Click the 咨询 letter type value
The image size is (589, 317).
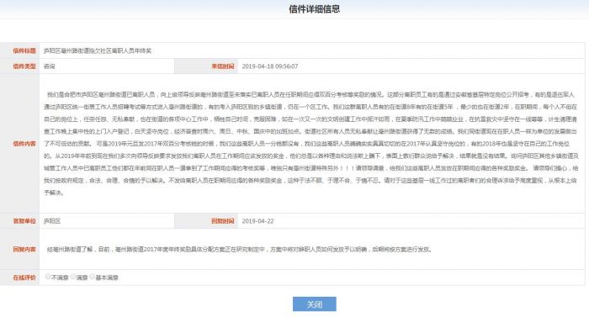pyautogui.click(x=49, y=66)
